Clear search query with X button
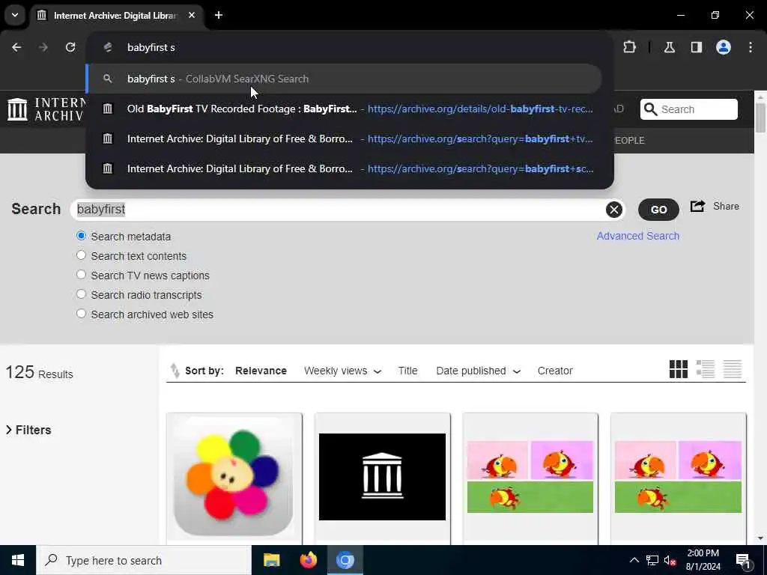The height and width of the screenshot is (575, 767). tap(614, 210)
